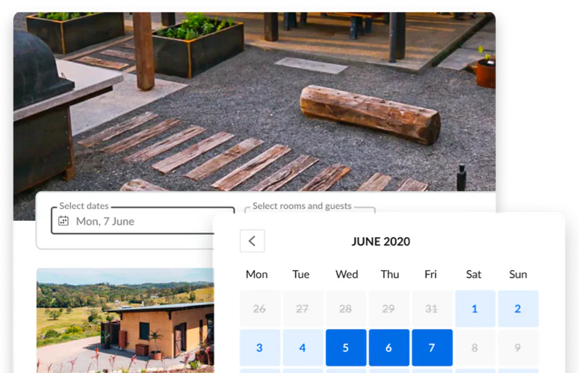Image resolution: width=579 pixels, height=373 pixels.
Task: Open the Select rooms and guests field
Action: pos(310,210)
